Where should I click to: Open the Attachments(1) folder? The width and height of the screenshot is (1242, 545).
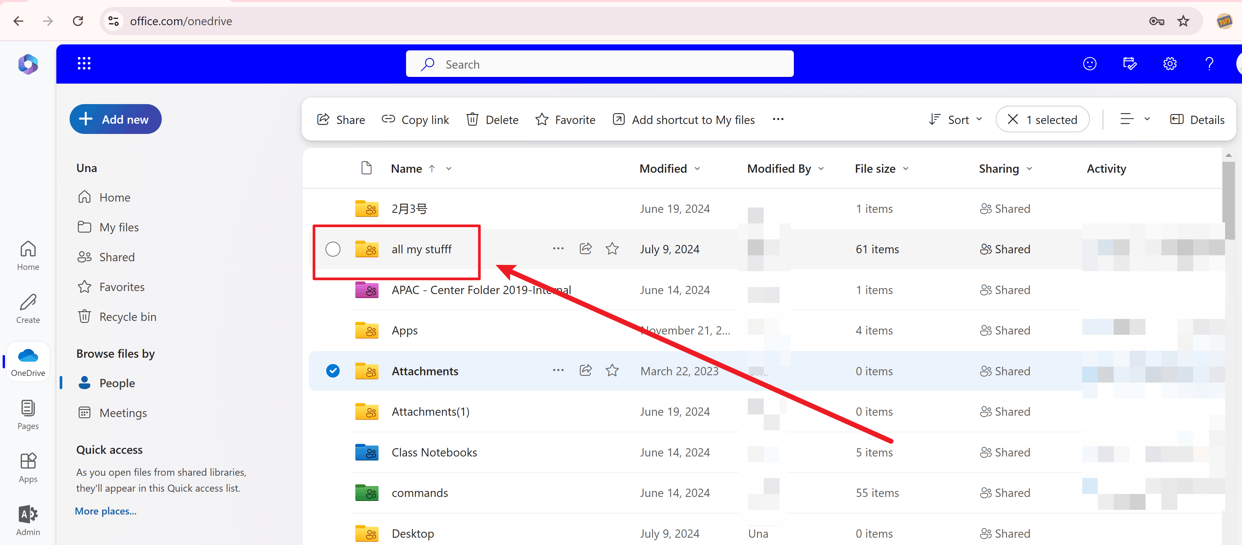click(x=430, y=411)
